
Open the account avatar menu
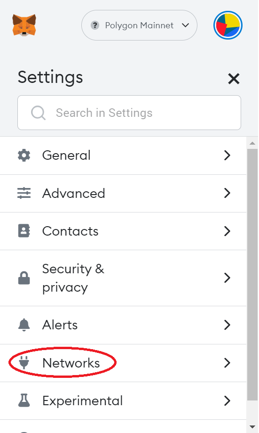click(x=228, y=25)
